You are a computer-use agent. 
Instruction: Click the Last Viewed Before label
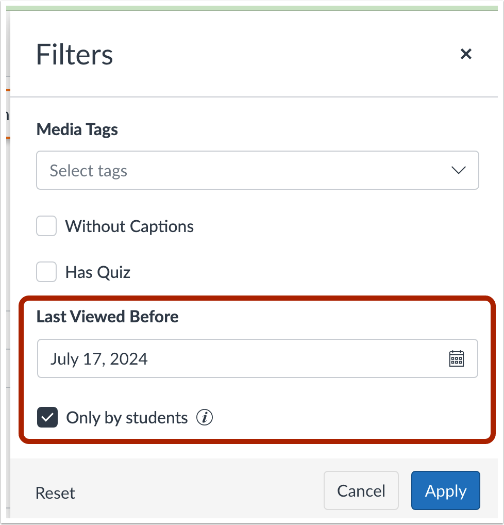108,316
